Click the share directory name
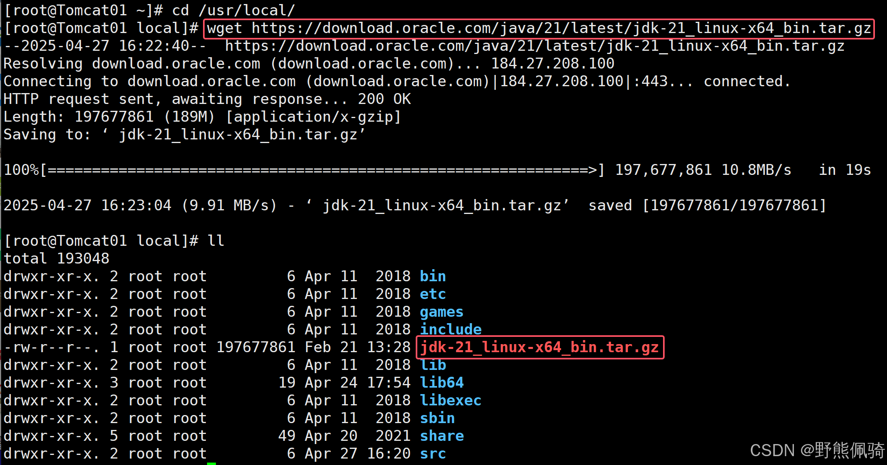Image resolution: width=887 pixels, height=465 pixels. coord(441,436)
